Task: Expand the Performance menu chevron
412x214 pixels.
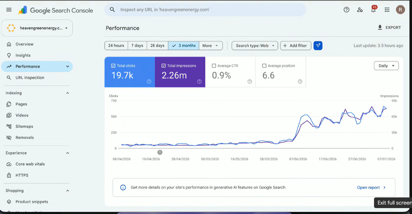Action: tap(68, 66)
